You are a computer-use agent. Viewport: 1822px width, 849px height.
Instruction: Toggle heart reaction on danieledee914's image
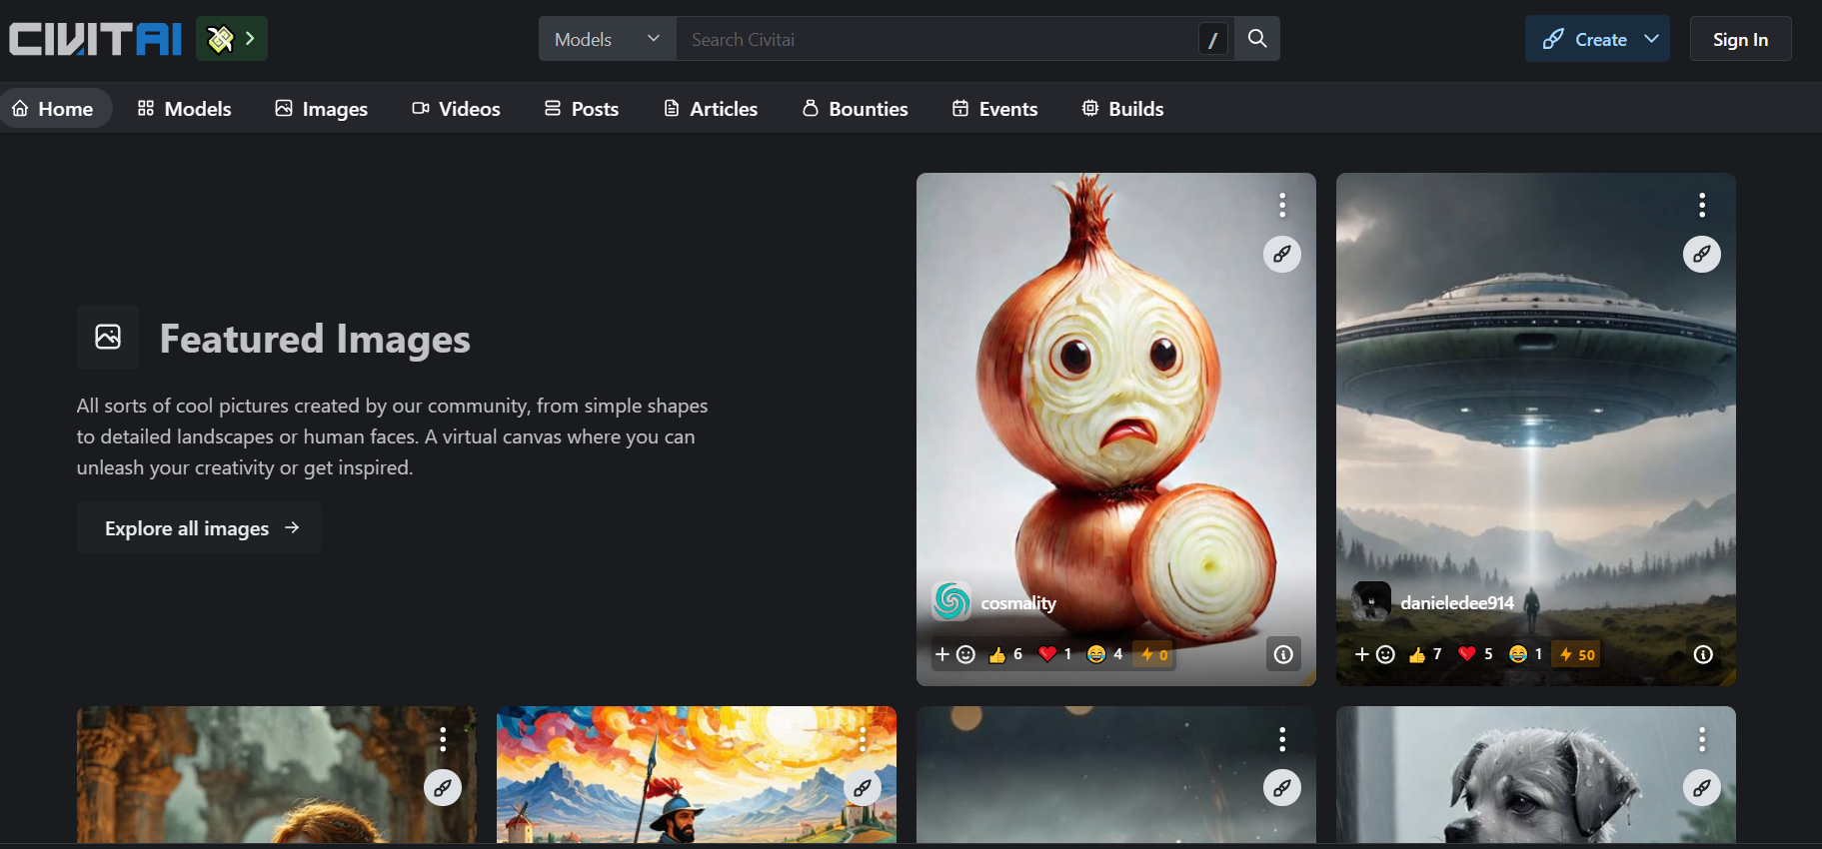[x=1475, y=654]
